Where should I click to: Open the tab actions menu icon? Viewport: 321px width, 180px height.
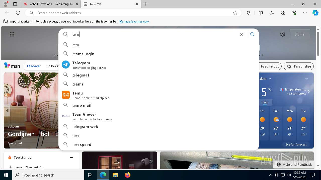pos(15,4)
